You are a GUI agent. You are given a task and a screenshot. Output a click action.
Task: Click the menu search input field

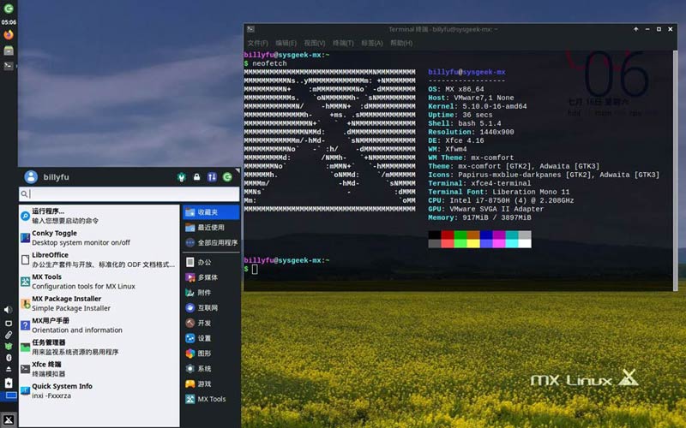[129, 195]
